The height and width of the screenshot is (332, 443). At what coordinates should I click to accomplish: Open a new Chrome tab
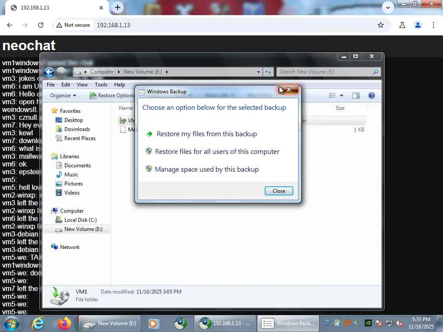point(118,8)
